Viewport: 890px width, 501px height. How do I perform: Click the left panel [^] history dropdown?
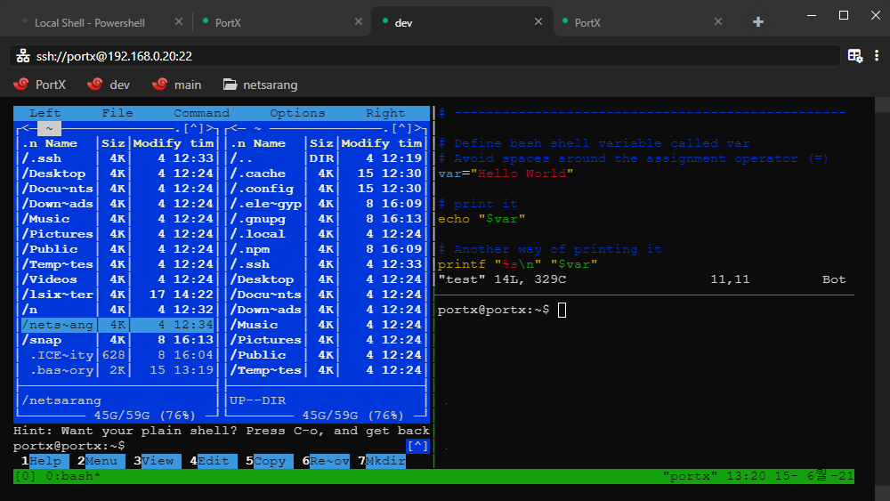click(193, 128)
